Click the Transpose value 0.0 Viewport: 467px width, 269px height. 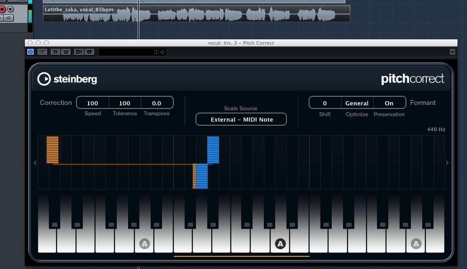pos(157,103)
